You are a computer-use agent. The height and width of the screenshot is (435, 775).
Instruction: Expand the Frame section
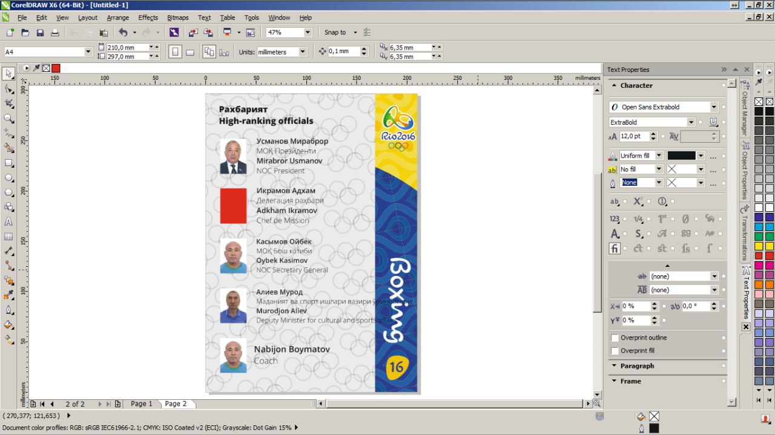click(630, 381)
